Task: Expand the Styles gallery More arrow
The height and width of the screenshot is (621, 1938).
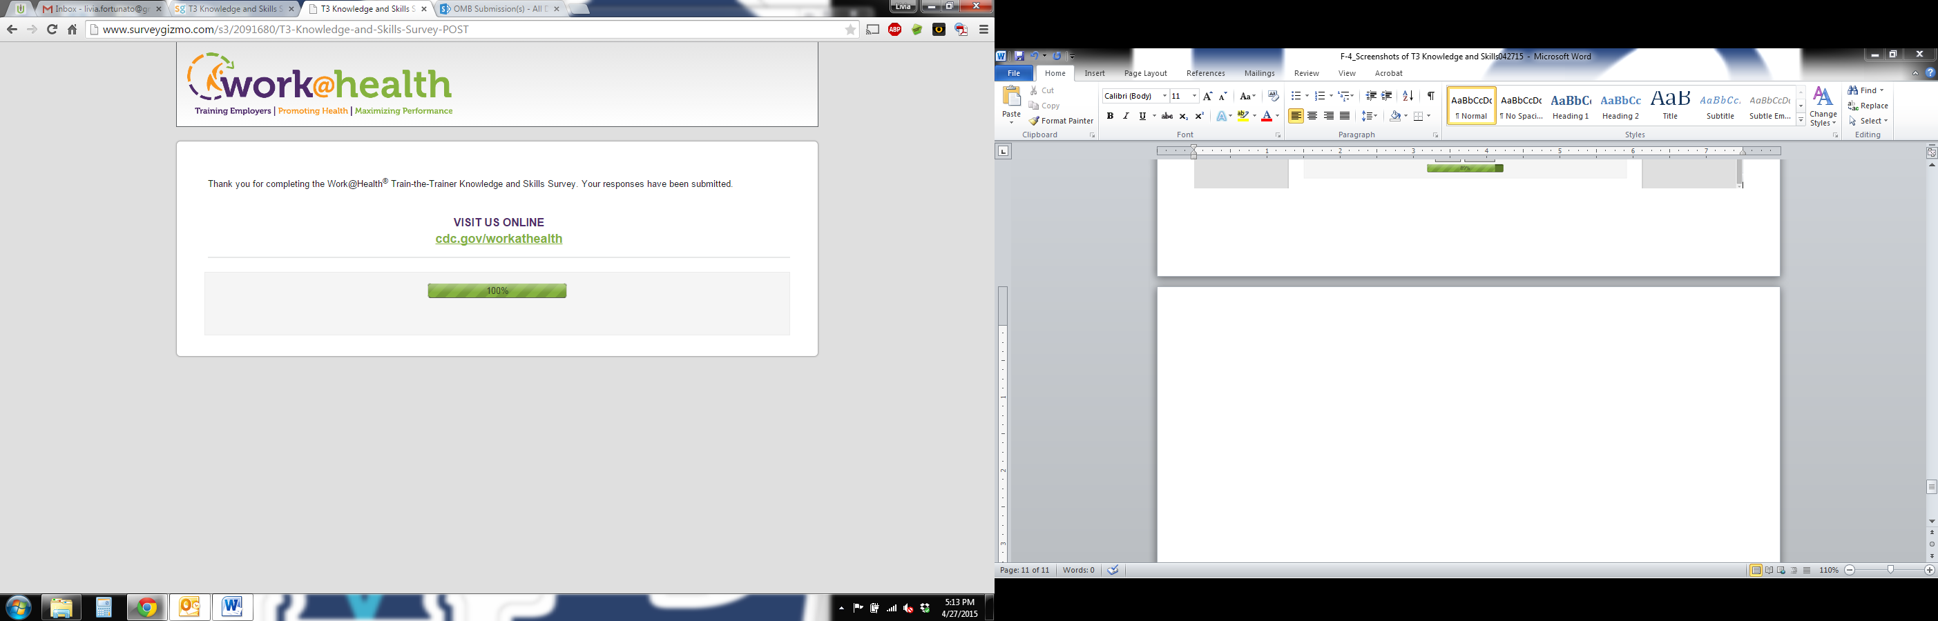Action: click(1801, 120)
